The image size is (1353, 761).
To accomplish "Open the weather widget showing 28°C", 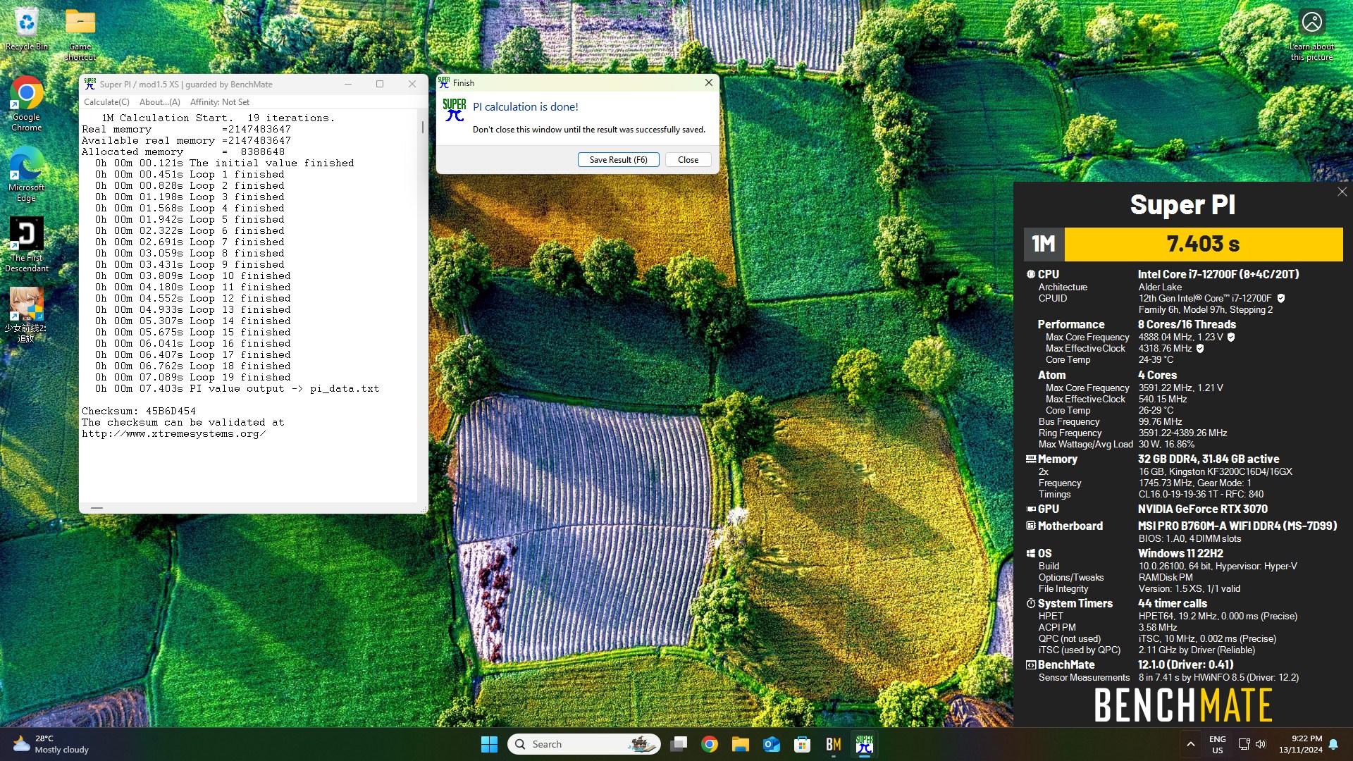I will click(51, 744).
